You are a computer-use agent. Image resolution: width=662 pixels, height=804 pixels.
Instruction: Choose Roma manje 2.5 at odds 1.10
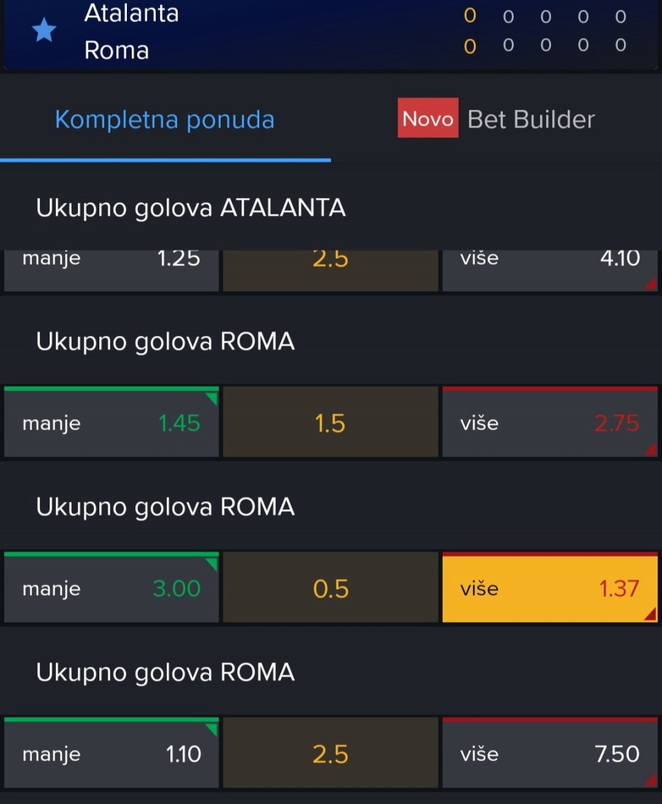point(111,753)
